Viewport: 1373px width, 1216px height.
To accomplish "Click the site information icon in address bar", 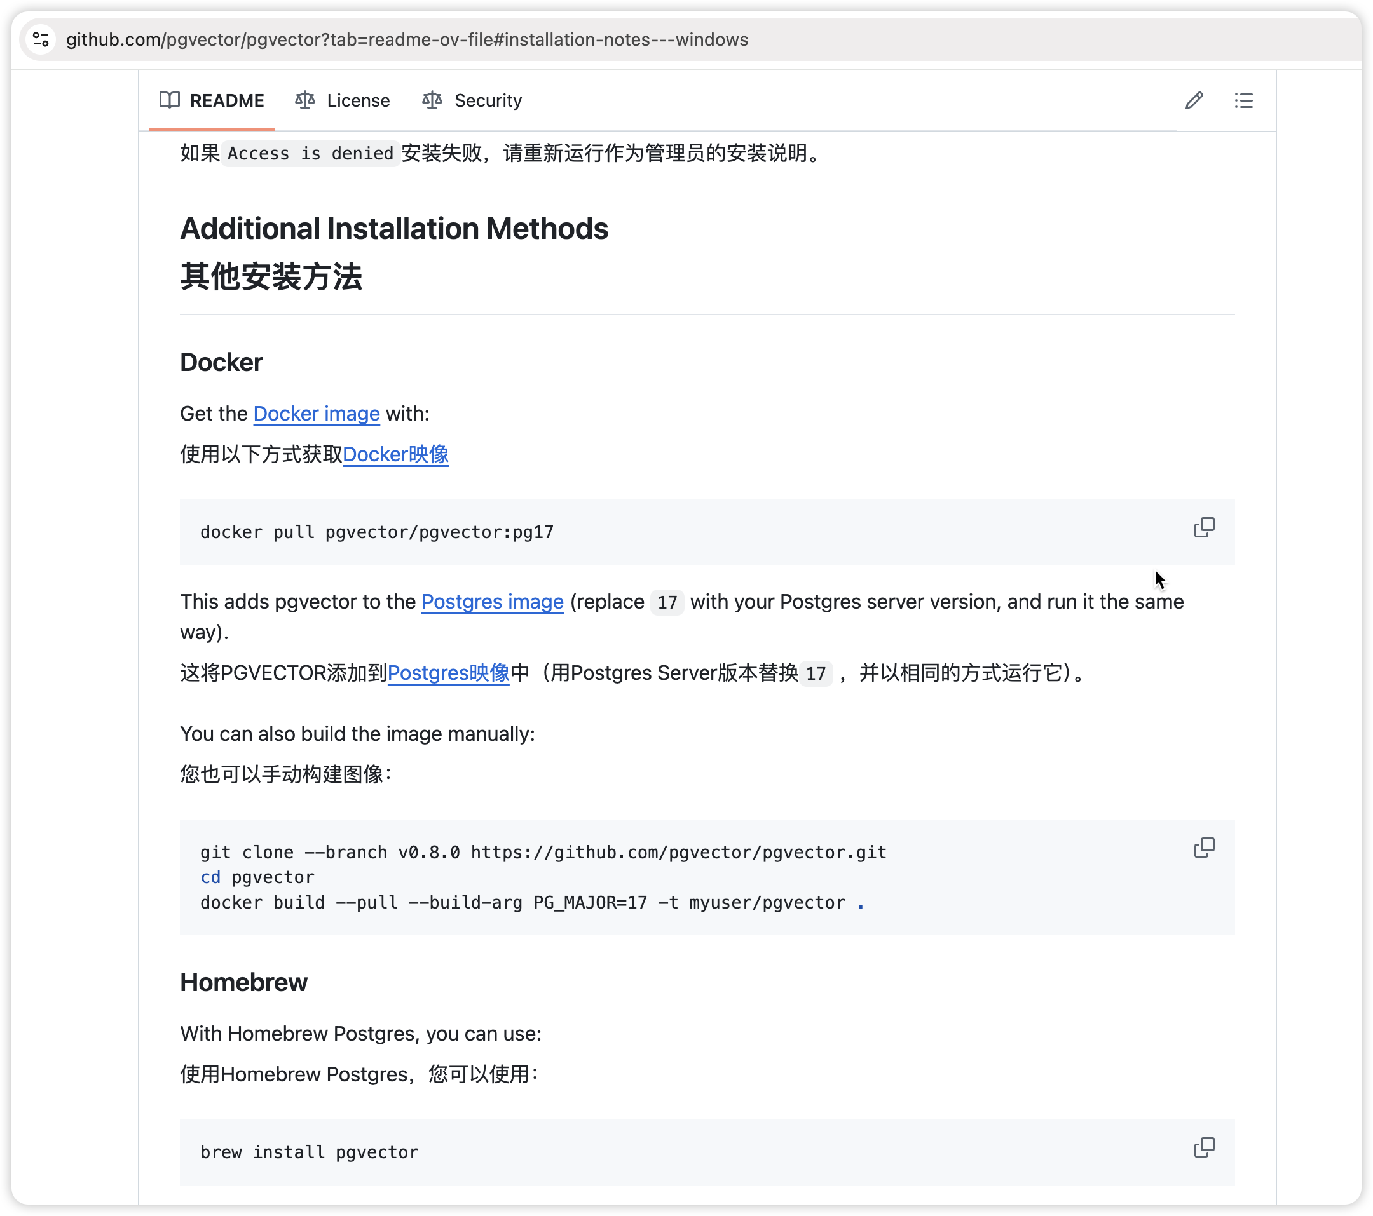I will 41,39.
